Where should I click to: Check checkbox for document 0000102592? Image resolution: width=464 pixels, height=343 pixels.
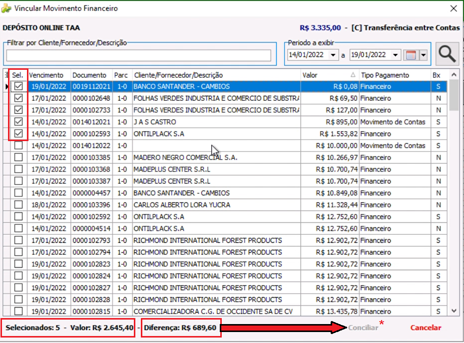click(x=18, y=216)
